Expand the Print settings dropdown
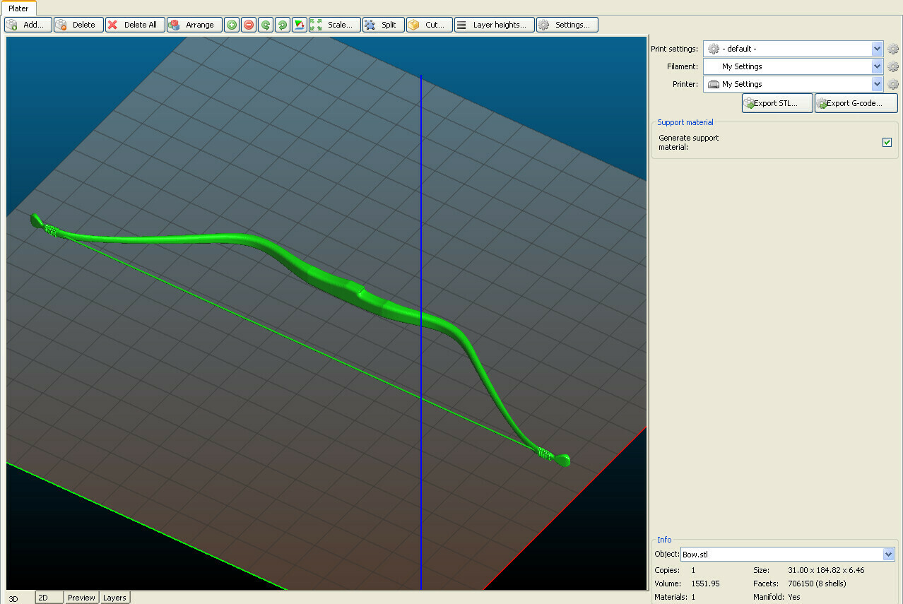Viewport: 903px width, 604px height. pos(877,49)
